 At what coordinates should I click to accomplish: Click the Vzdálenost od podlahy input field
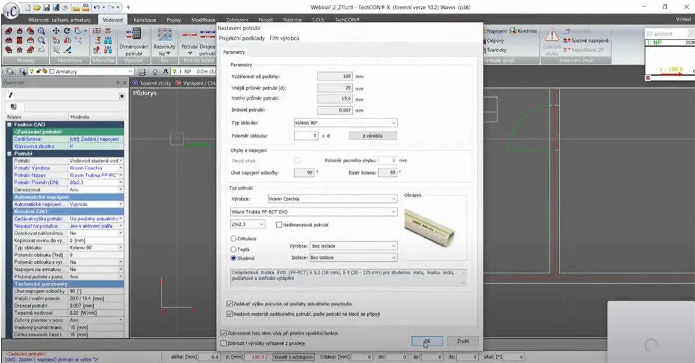335,76
